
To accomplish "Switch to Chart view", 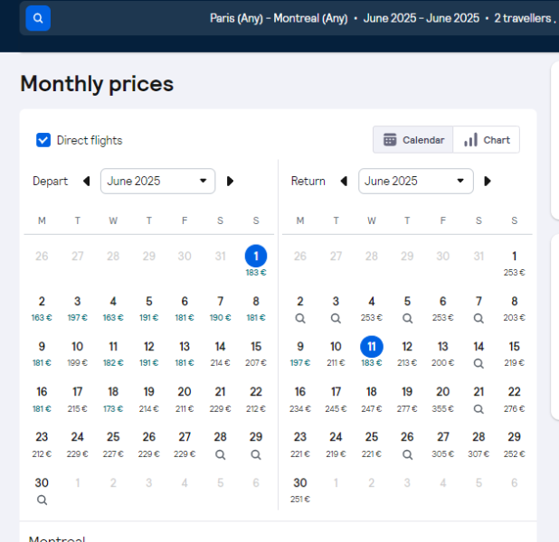I will 487,140.
